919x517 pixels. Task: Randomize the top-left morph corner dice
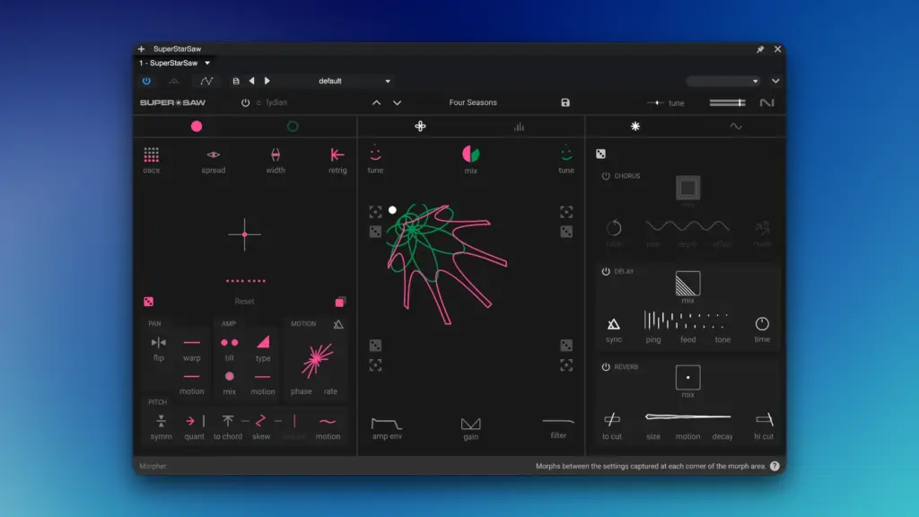pyautogui.click(x=375, y=232)
